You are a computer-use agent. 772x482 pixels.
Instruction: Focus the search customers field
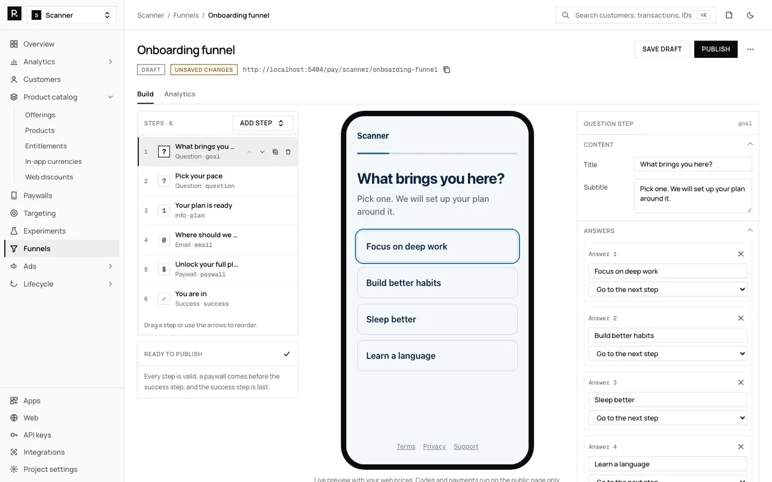(x=636, y=15)
